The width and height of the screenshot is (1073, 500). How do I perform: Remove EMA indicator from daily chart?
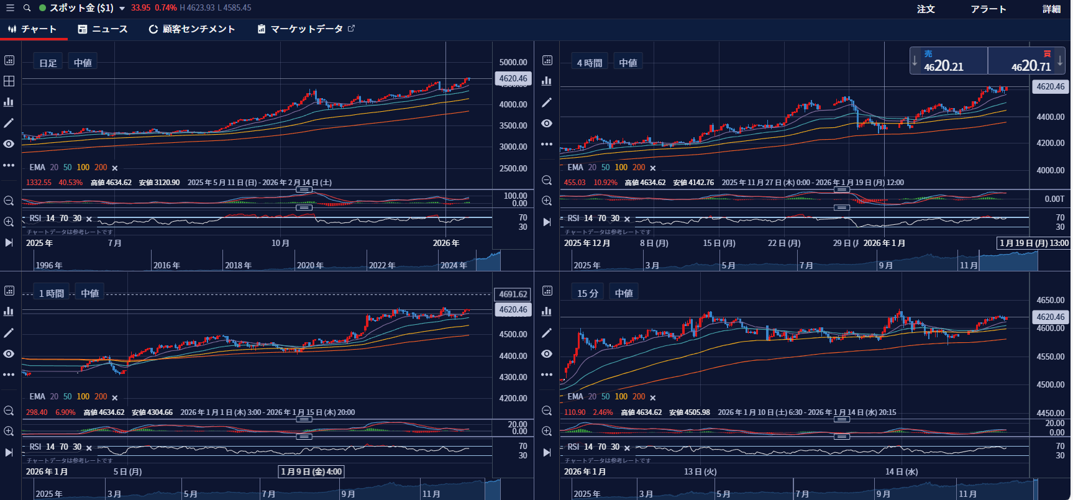(x=115, y=168)
